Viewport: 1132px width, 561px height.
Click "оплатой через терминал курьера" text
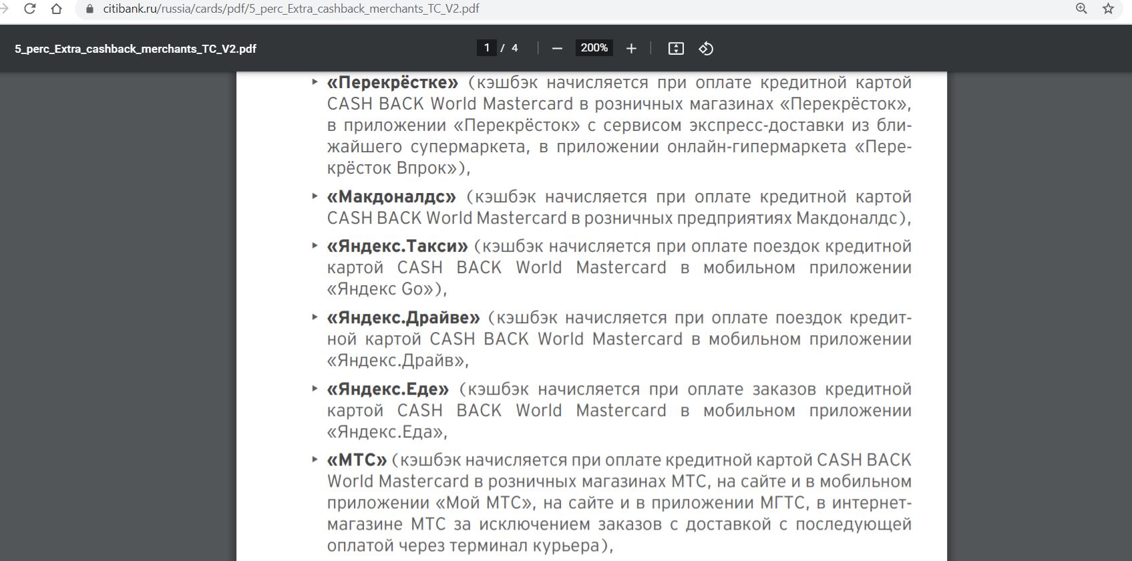(463, 546)
